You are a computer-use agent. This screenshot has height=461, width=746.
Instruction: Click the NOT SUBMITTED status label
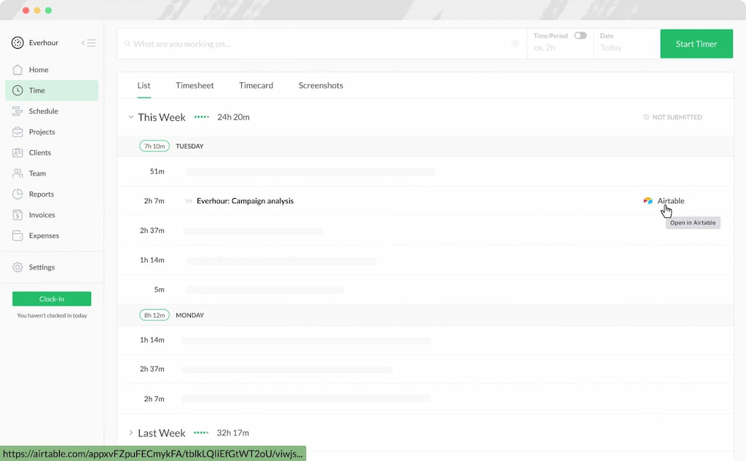[x=677, y=117]
